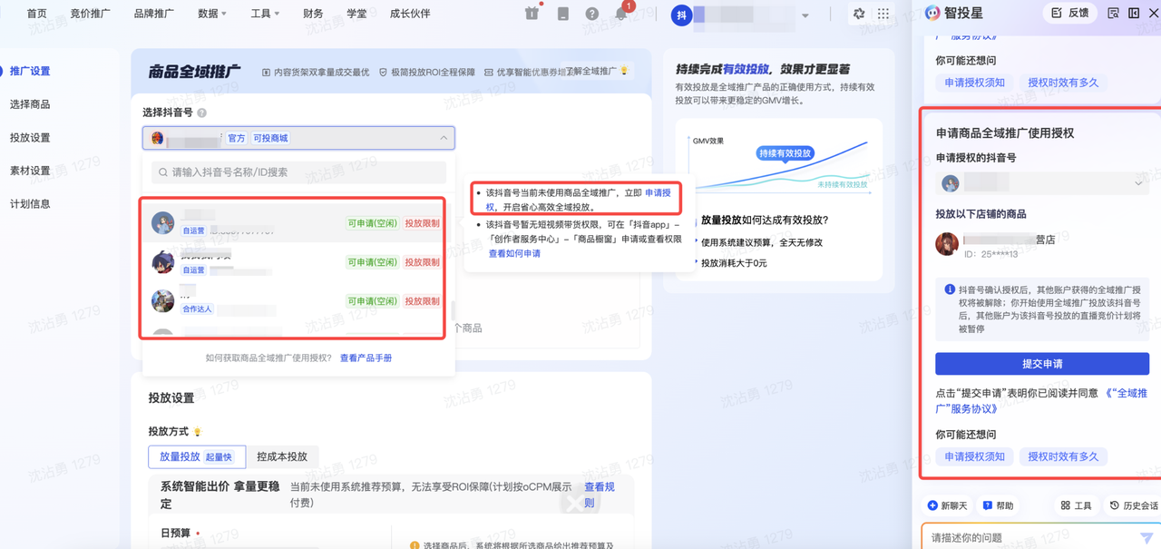Click the lightbulb icon next to 投放方式
The width and height of the screenshot is (1161, 549).
coord(198,432)
